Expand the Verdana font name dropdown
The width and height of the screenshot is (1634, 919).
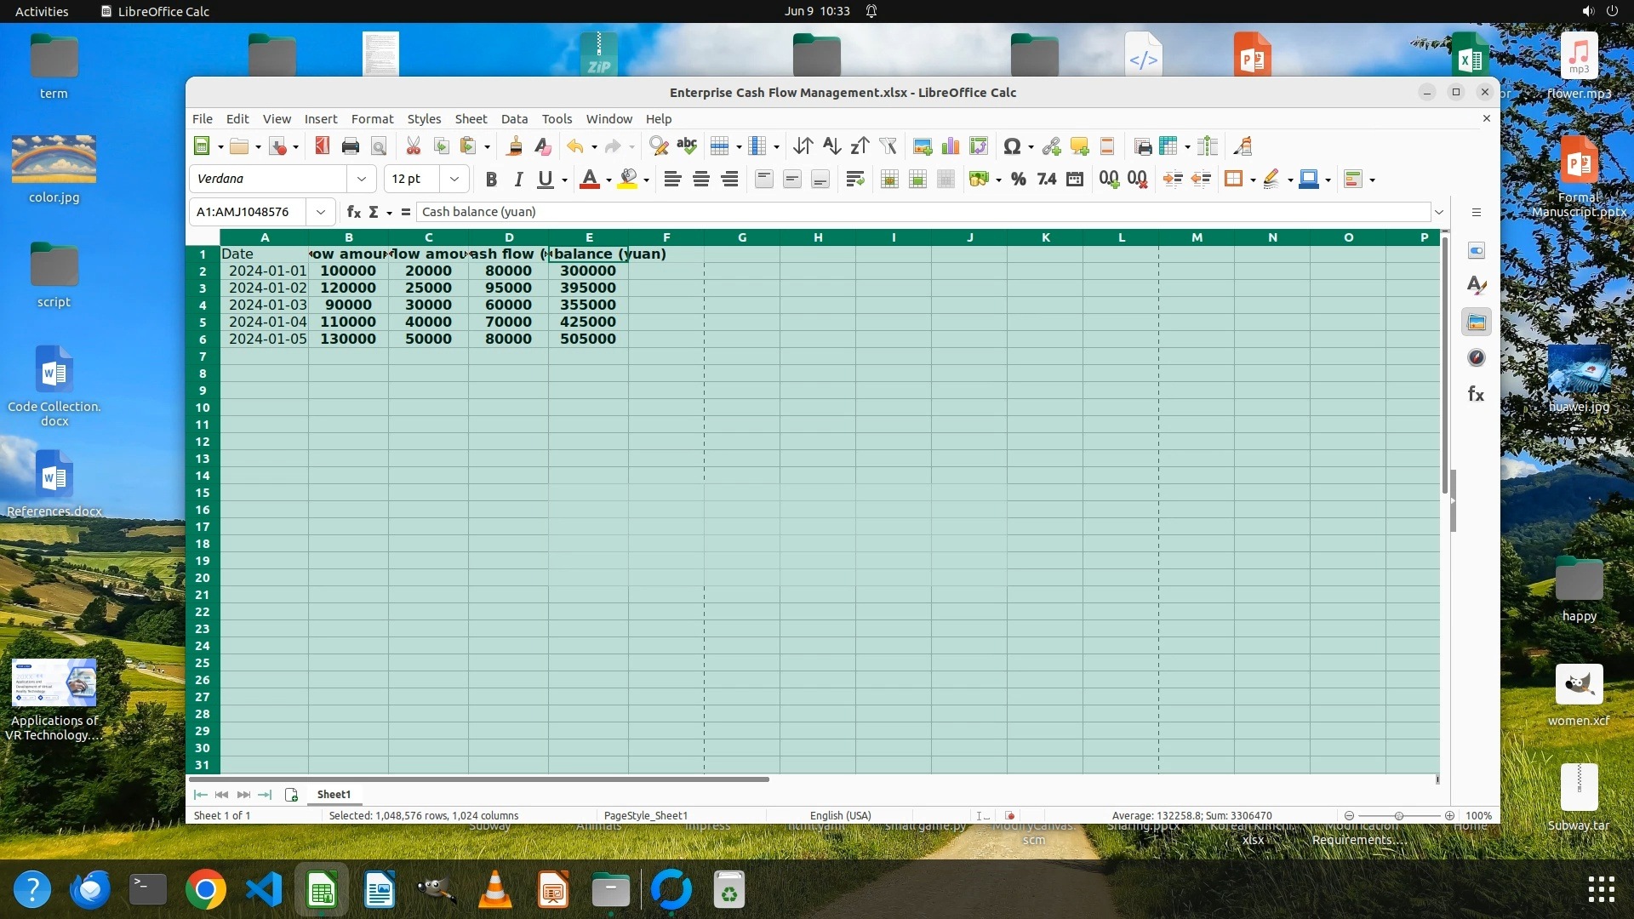[362, 180]
